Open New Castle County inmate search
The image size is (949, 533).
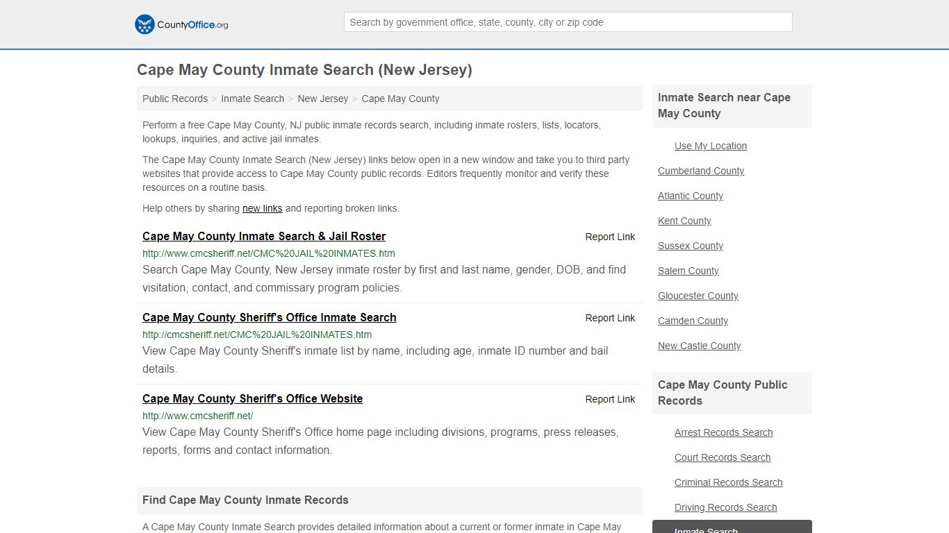(x=700, y=346)
